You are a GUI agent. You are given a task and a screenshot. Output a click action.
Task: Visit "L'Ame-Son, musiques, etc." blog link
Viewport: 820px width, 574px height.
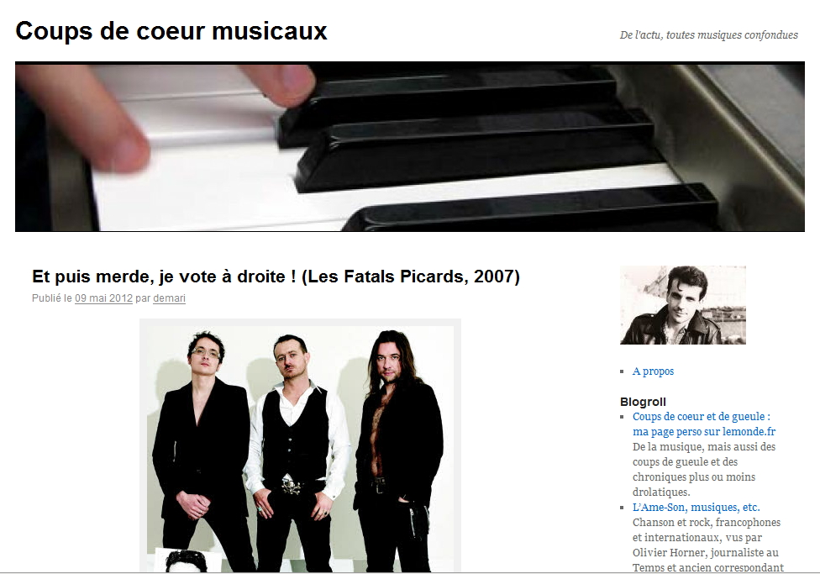click(x=696, y=507)
